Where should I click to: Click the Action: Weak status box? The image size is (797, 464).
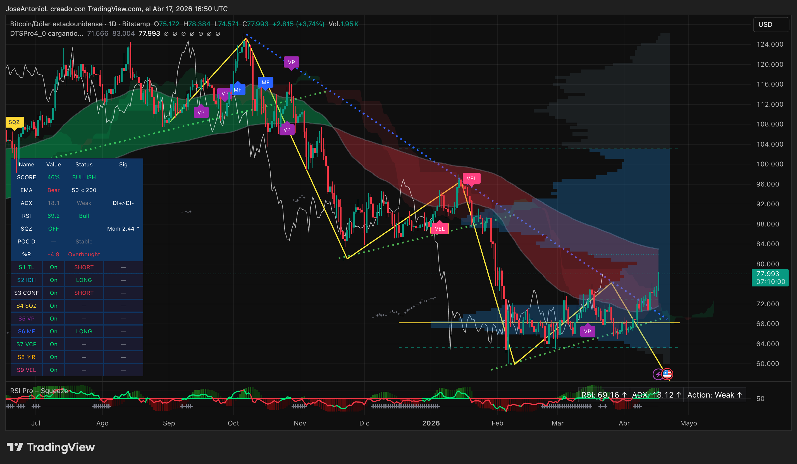[x=714, y=395]
